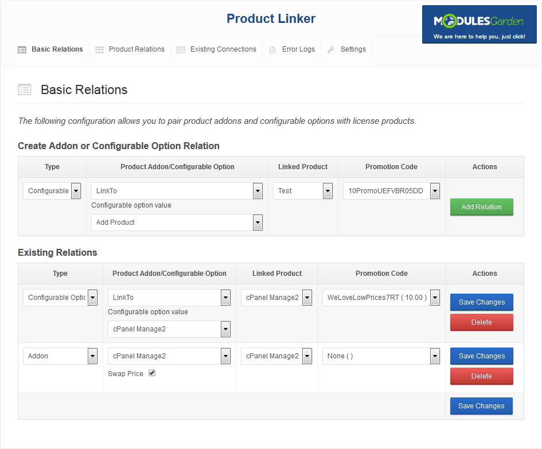This screenshot has height=449, width=542.
Task: Save Changes for the Addon relation
Action: coord(482,356)
